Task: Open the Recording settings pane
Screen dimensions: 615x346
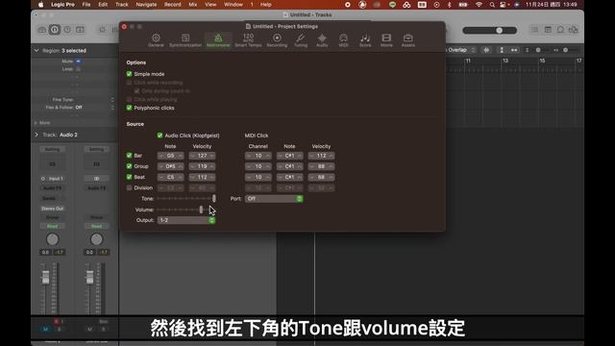Action: pyautogui.click(x=277, y=40)
